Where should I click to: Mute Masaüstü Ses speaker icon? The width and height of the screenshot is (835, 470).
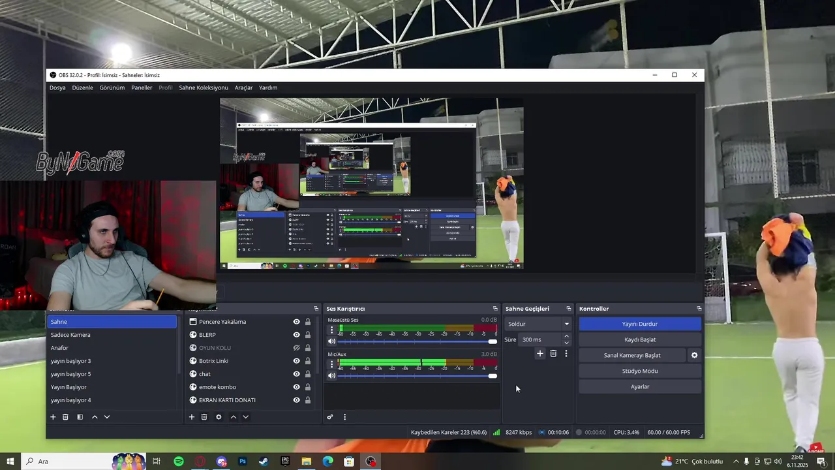(x=331, y=341)
